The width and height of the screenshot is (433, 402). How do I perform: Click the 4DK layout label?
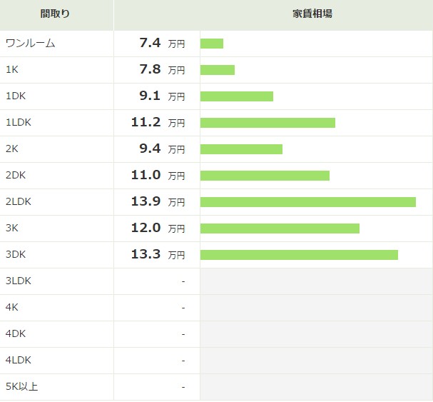point(16,333)
